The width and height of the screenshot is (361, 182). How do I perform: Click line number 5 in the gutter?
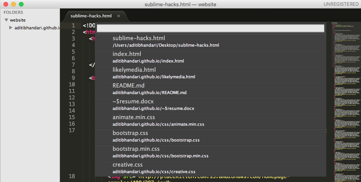[x=73, y=52]
